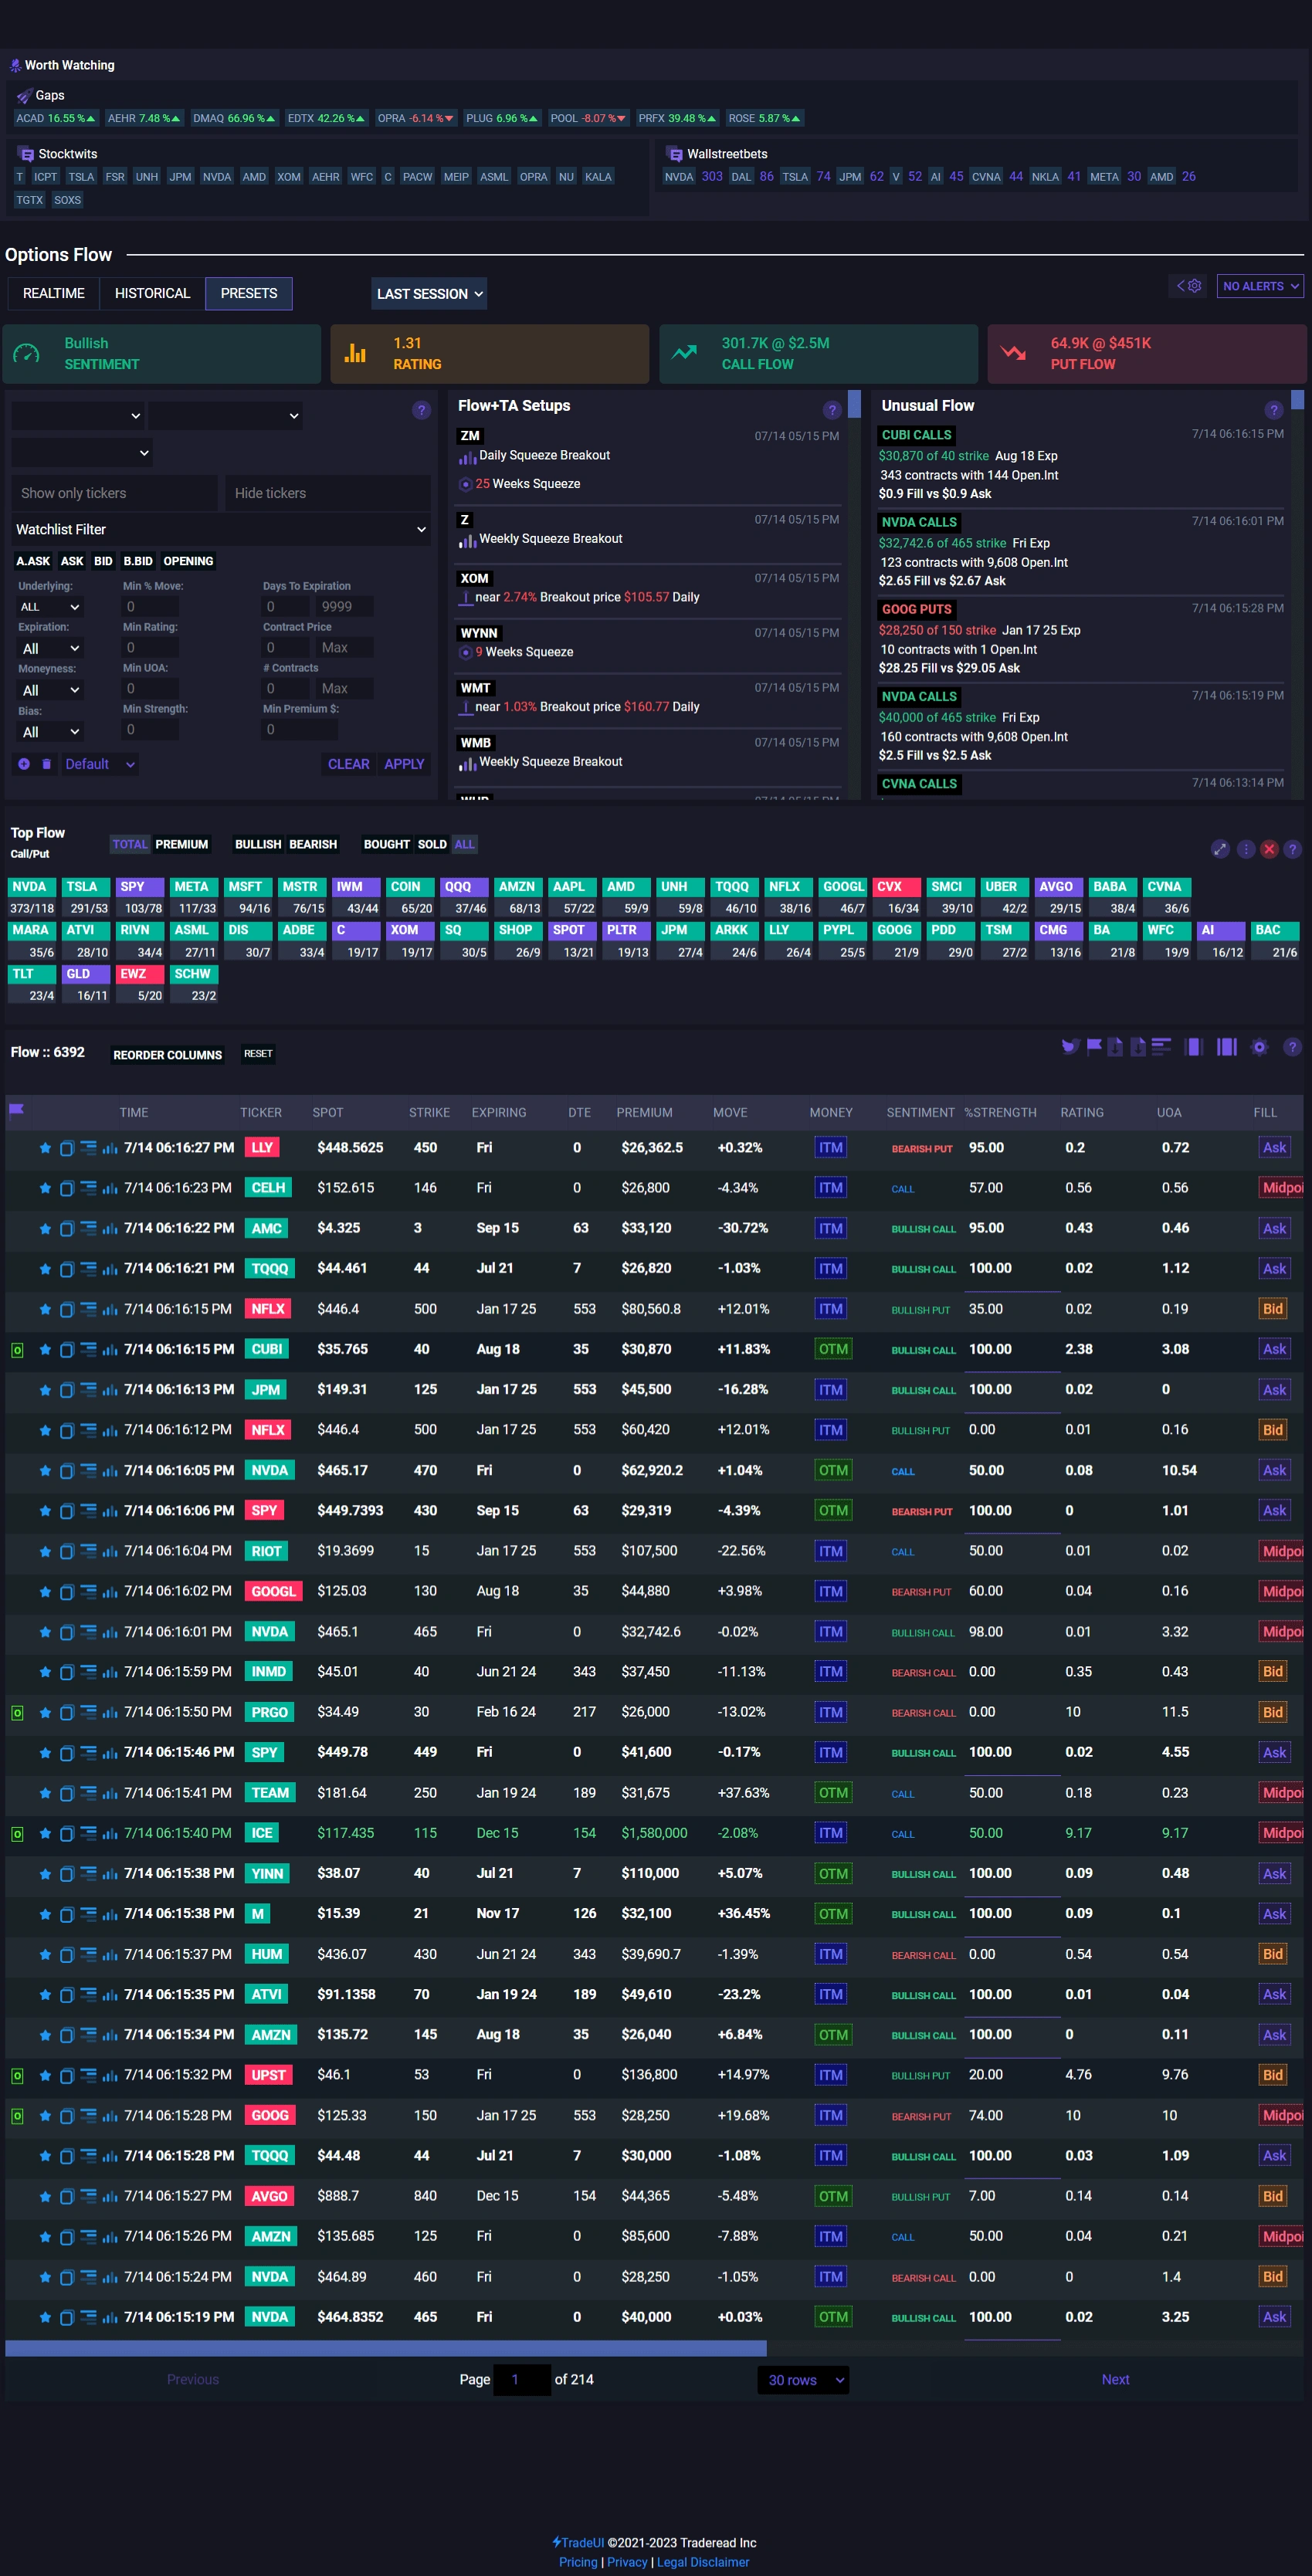Viewport: 1312px width, 2576px height.
Task: Toggle Top Flow to PREMIUM
Action: (182, 844)
